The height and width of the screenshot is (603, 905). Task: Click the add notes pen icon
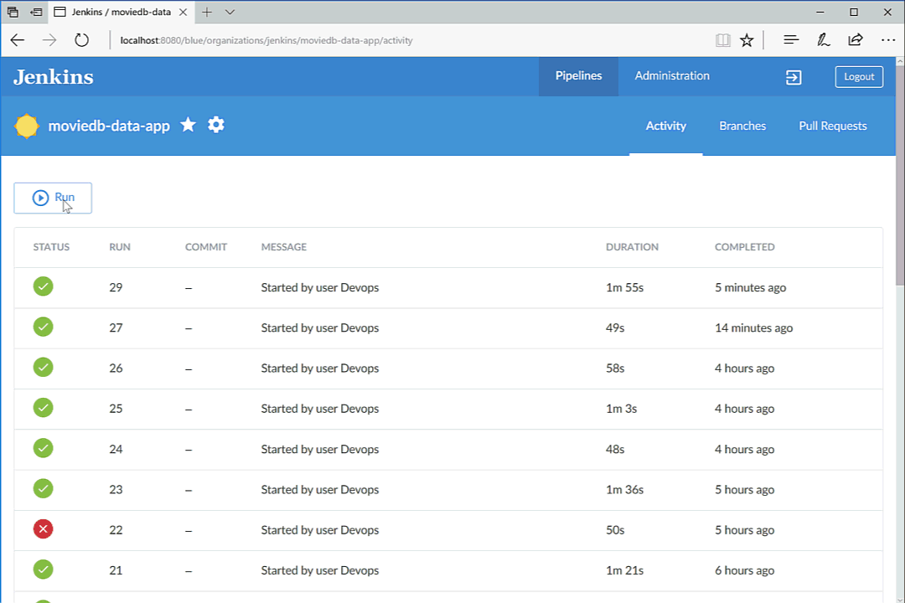click(823, 40)
